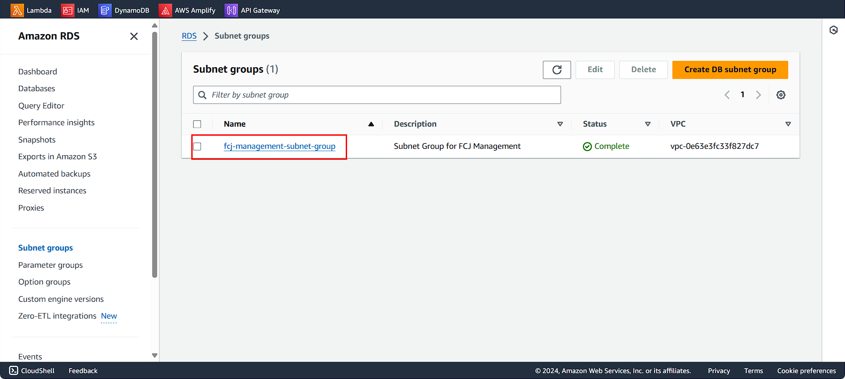This screenshot has height=379, width=845.
Task: Open Status column sort dropdown
Action: click(648, 124)
